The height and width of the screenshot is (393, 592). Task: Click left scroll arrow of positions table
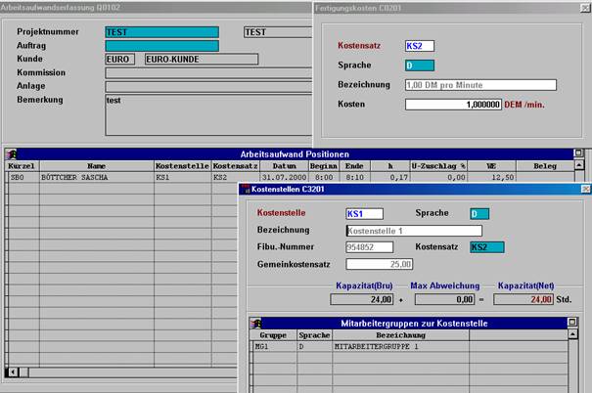(12, 372)
